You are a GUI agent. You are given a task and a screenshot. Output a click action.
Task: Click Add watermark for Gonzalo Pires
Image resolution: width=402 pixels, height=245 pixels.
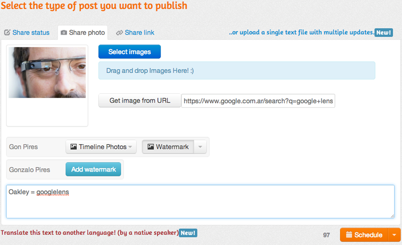(94, 169)
